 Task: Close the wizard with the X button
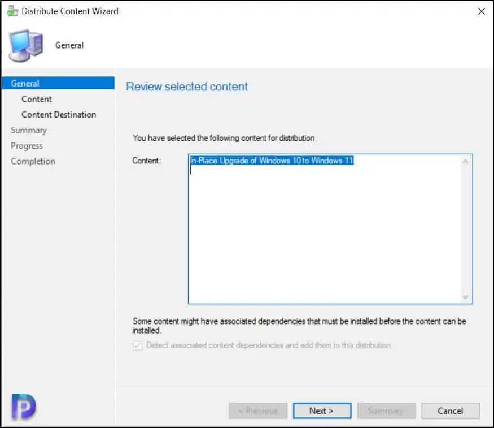[x=481, y=11]
